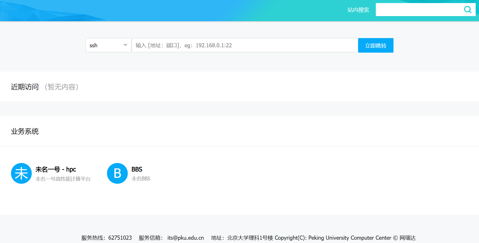Image resolution: width=479 pixels, height=243 pixels.
Task: Click the 北京大学理科1号楼 address text
Action: tap(250, 238)
